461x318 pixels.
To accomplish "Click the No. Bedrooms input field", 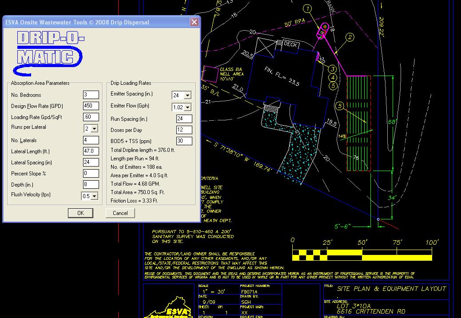I will pos(91,95).
